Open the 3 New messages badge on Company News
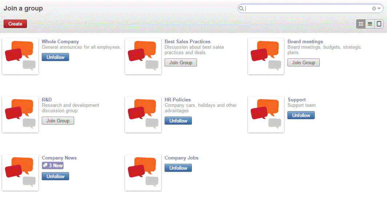387x210 pixels. pos(52,165)
